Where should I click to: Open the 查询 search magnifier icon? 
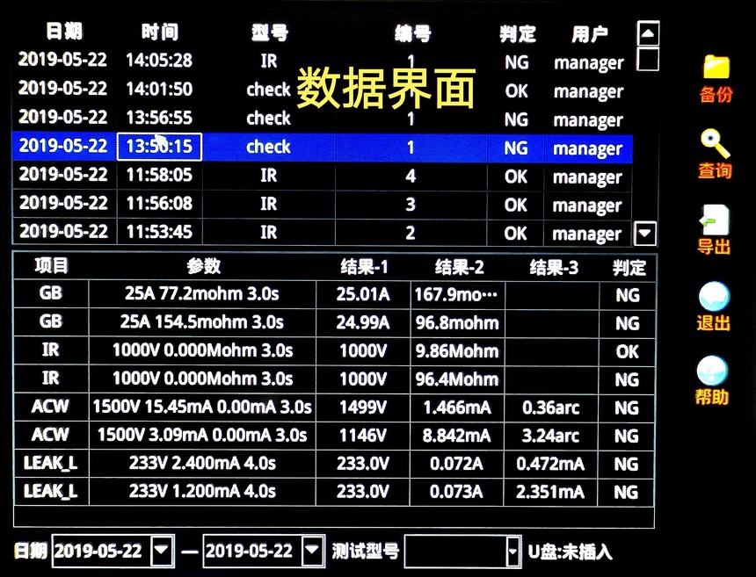[x=715, y=144]
